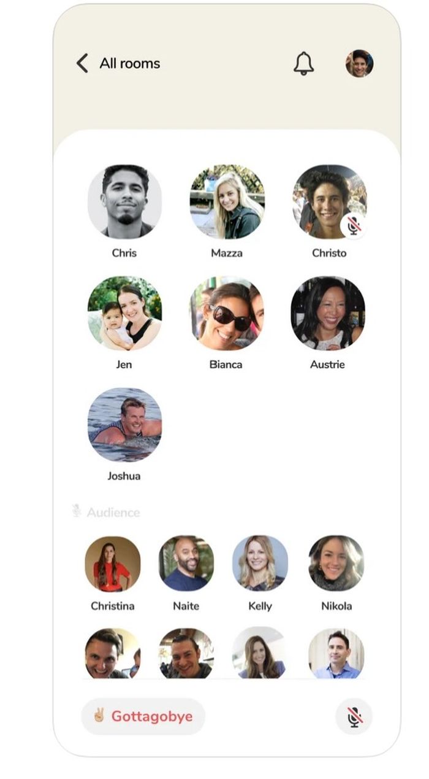429x779 pixels.
Task: Open Chris's speaker avatar
Action: click(124, 201)
